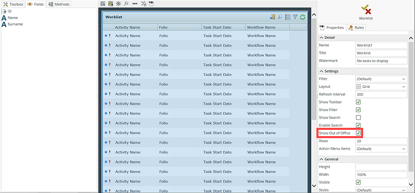Uncheck the Show Toolbar checkbox
This screenshot has width=415, height=193.
point(358,102)
